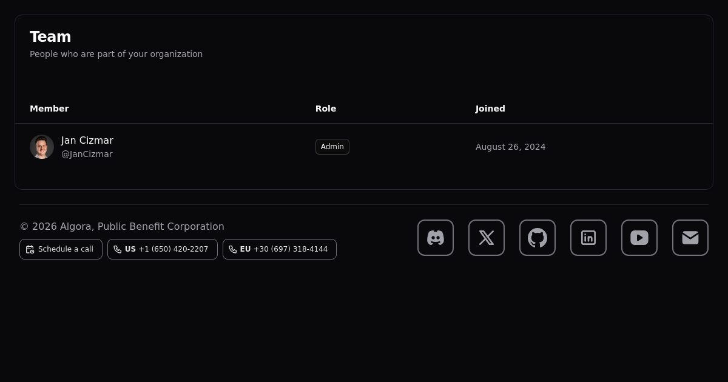
Task: Click the August 26, 2024 joined date
Action: coord(510,147)
